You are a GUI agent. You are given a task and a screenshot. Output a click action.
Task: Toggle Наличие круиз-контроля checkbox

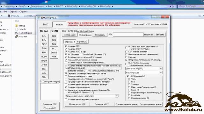click(x=66, y=87)
